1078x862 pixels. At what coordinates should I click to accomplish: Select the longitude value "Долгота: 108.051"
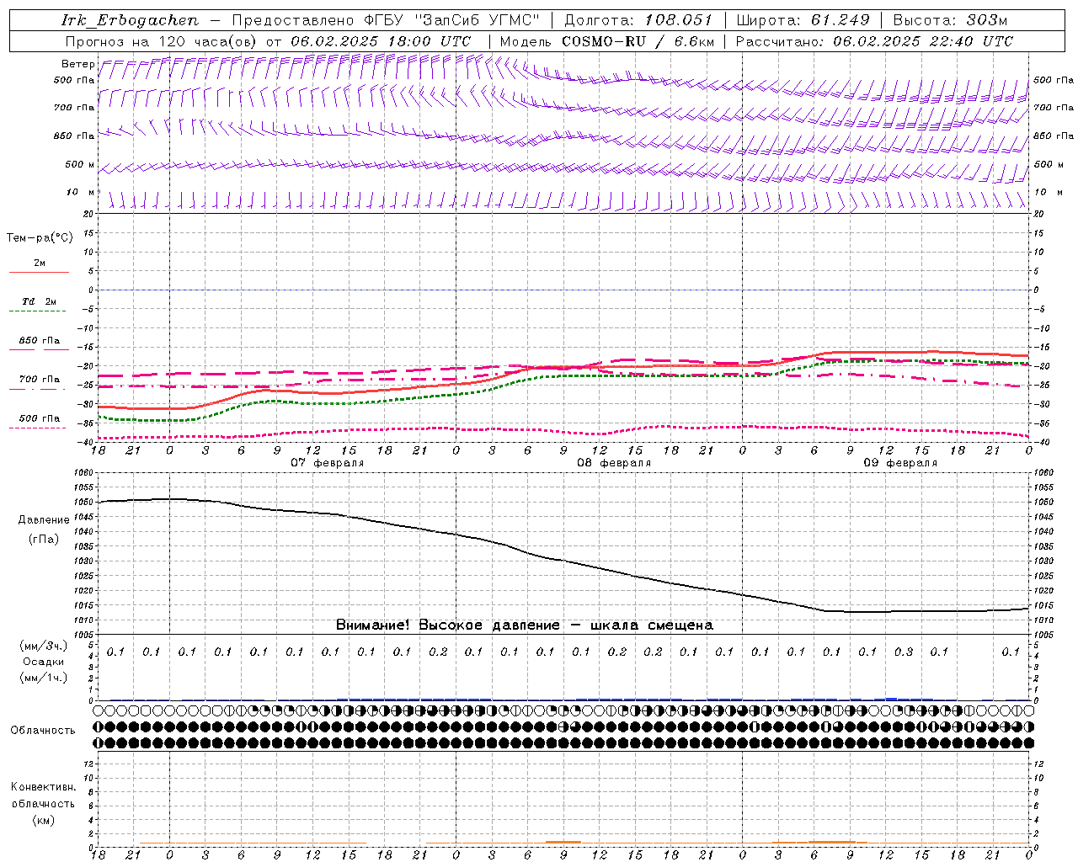pyautogui.click(x=638, y=20)
